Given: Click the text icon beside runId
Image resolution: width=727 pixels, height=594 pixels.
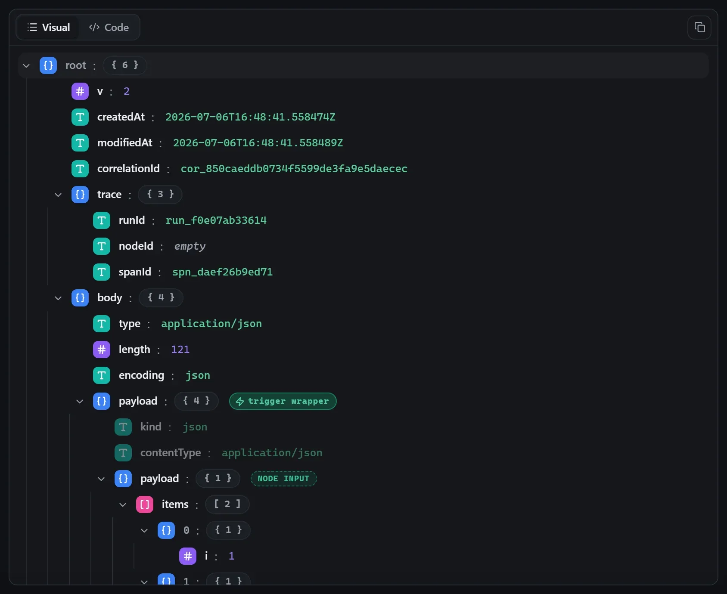Looking at the screenshot, I should (102, 220).
